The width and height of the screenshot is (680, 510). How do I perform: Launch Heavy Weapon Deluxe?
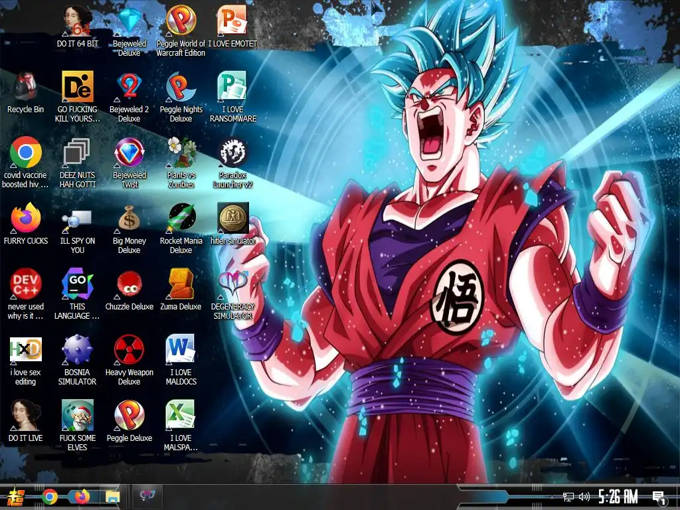point(129,359)
